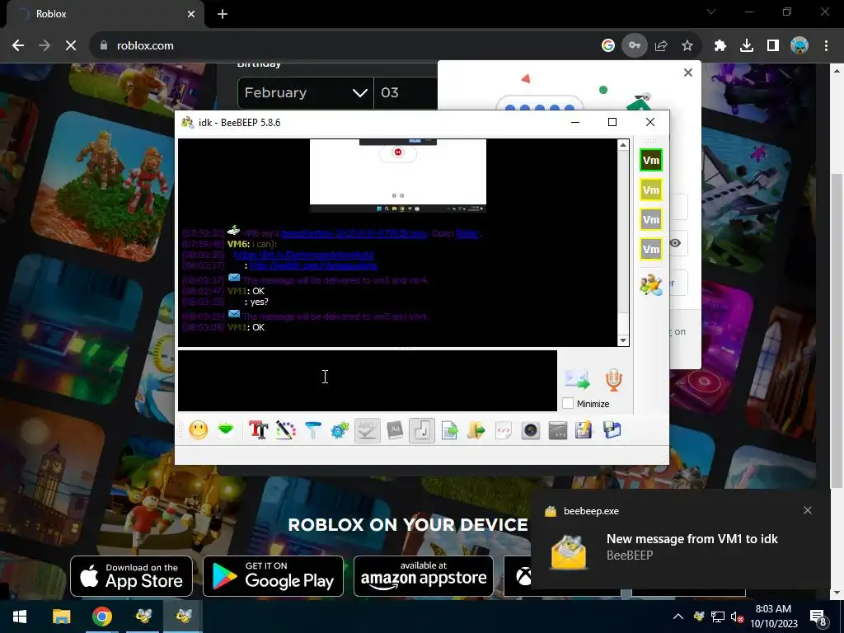Screen dimensions: 844x633
Task: Dismiss the beebeep.exe notification
Action: tap(808, 510)
